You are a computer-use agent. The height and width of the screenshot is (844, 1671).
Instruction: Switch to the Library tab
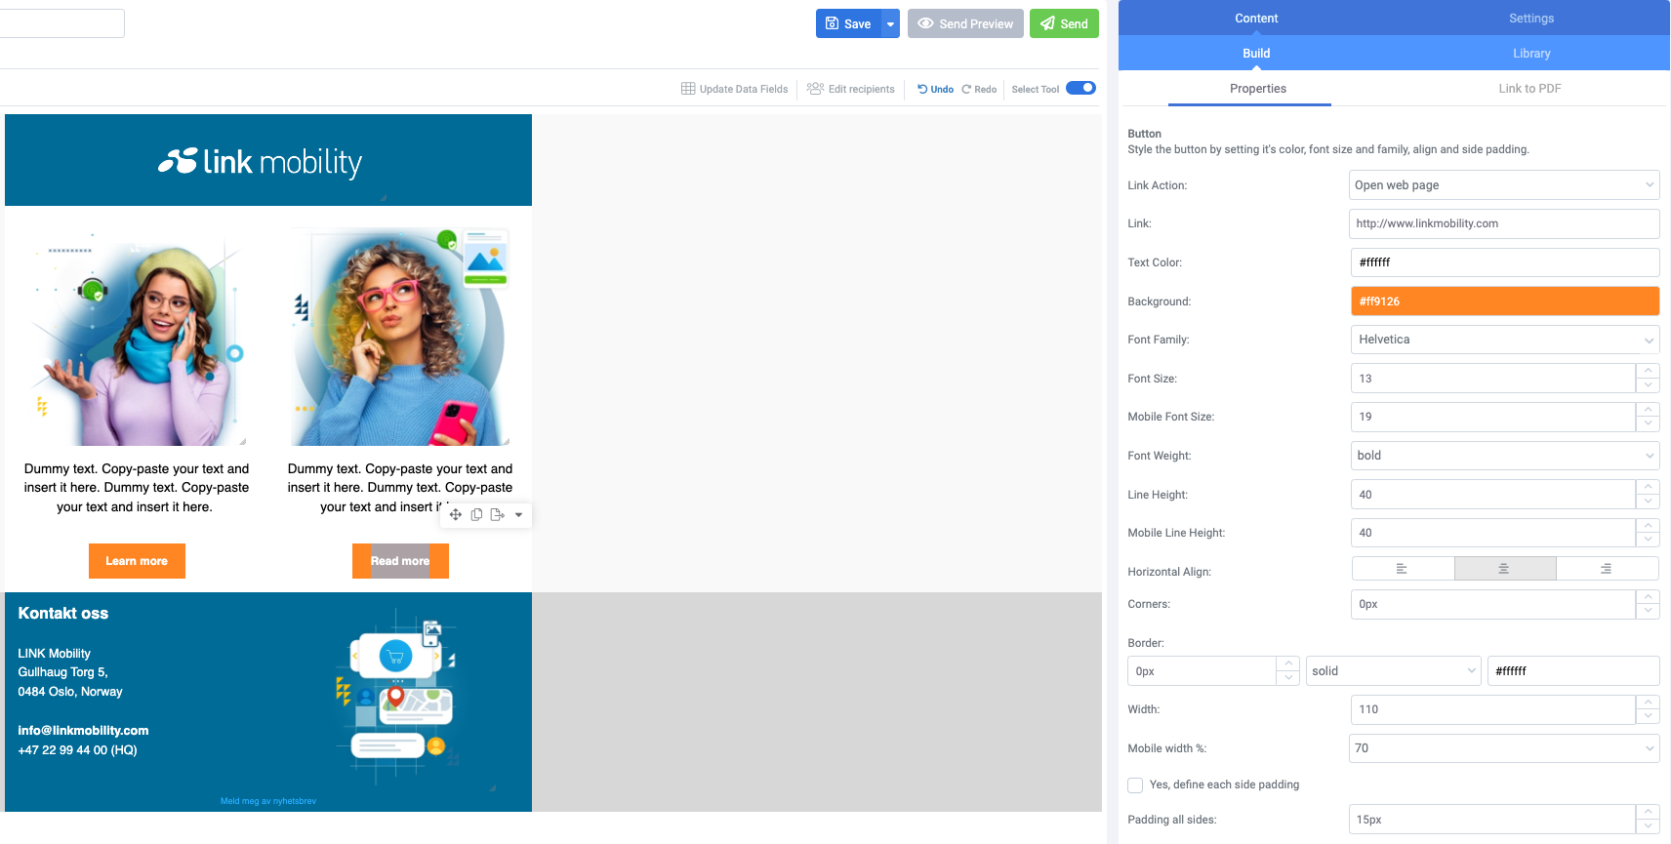point(1531,54)
